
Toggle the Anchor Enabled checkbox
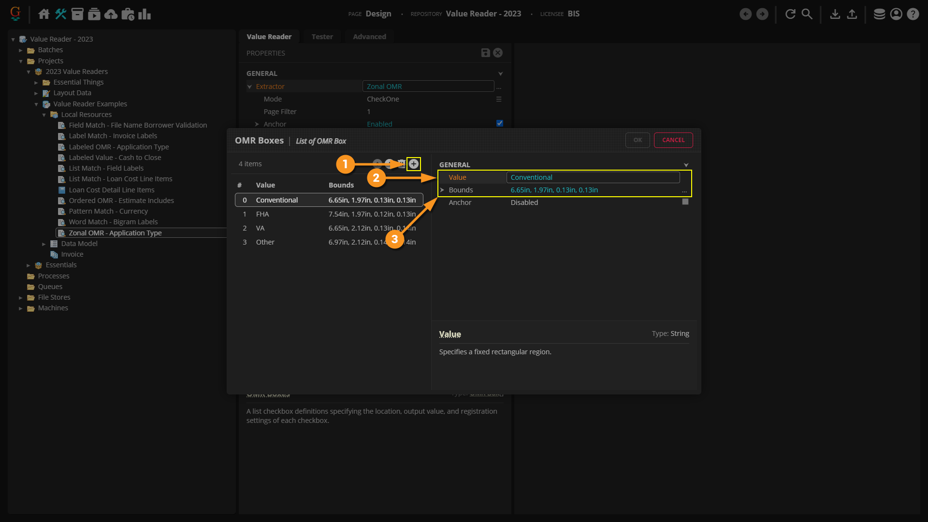tap(500, 123)
